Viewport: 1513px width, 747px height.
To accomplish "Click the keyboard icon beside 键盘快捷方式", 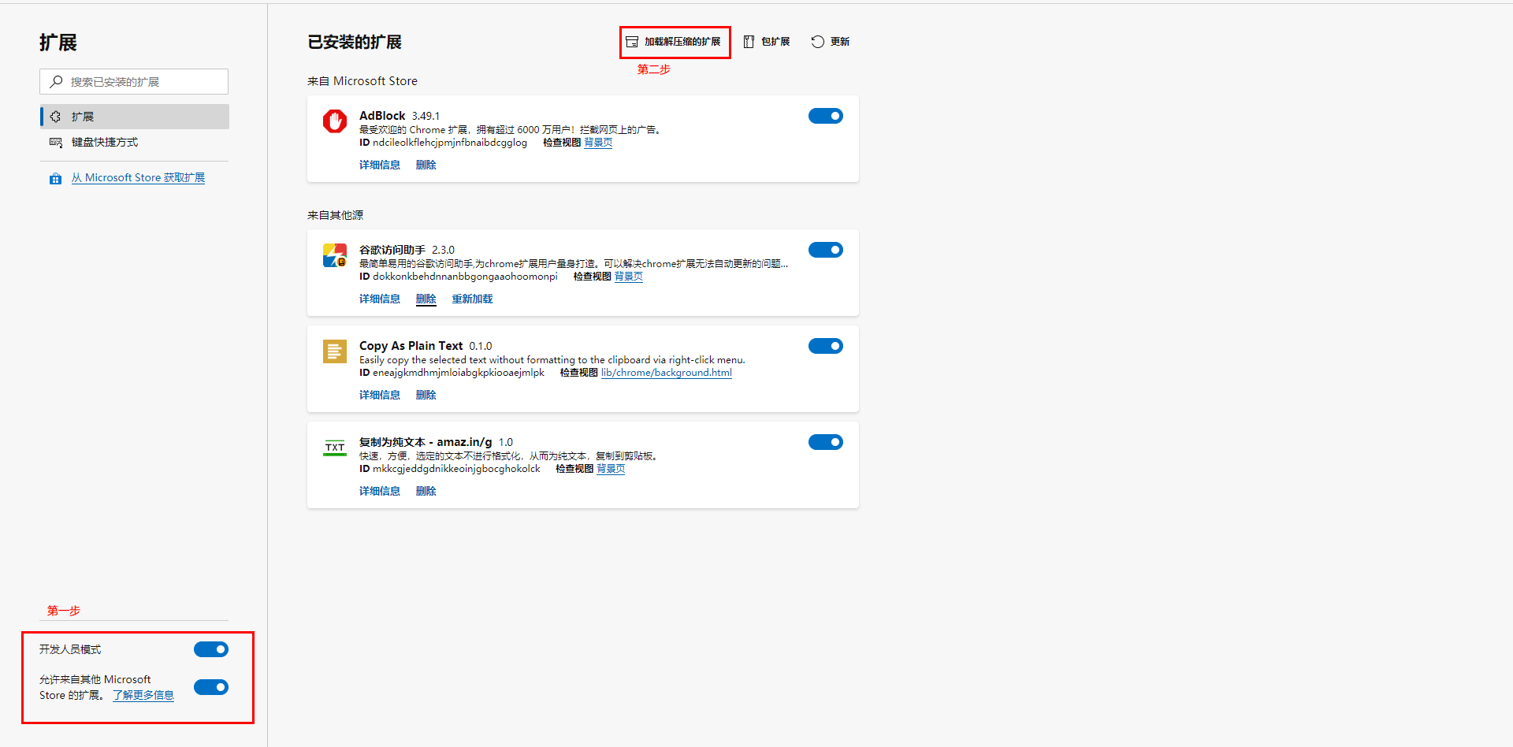I will pyautogui.click(x=55, y=143).
